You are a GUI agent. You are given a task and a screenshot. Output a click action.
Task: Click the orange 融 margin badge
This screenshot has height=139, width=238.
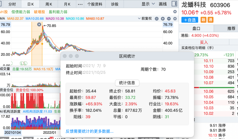[203, 20]
